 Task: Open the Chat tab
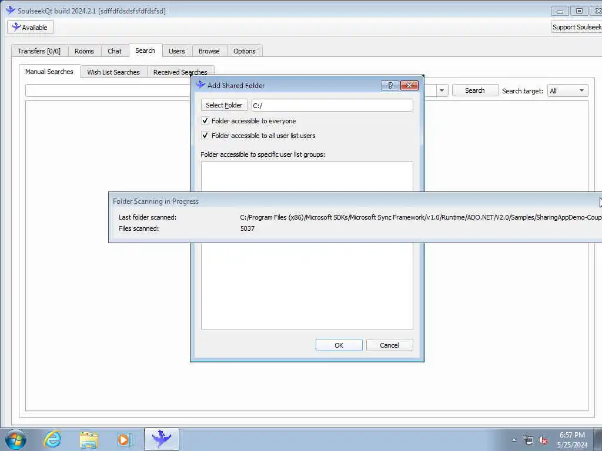tap(115, 51)
